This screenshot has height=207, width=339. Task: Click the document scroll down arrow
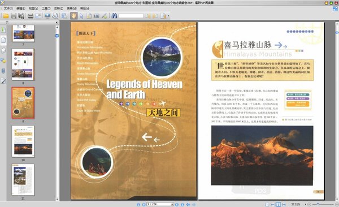[x=337, y=199]
